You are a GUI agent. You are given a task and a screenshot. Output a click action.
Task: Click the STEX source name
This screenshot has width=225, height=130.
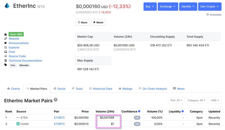(x=24, y=118)
